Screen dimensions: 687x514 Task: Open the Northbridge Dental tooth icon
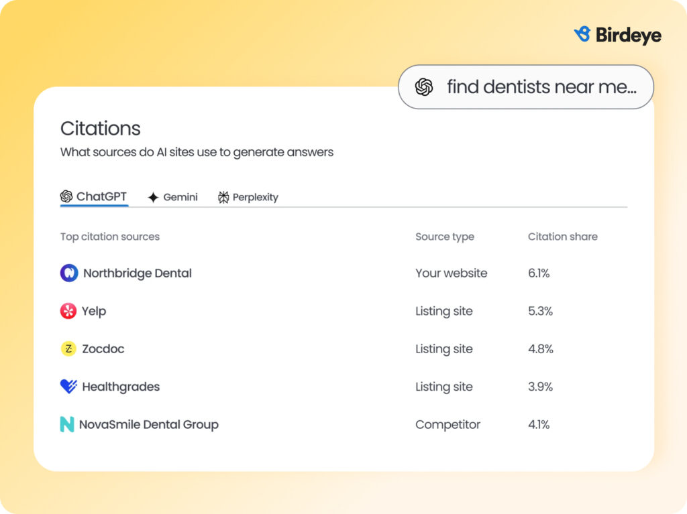click(x=69, y=273)
